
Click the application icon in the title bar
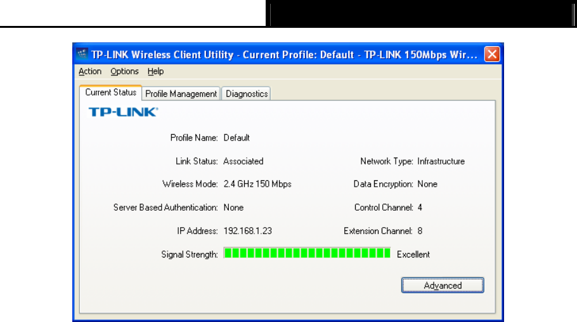click(82, 54)
